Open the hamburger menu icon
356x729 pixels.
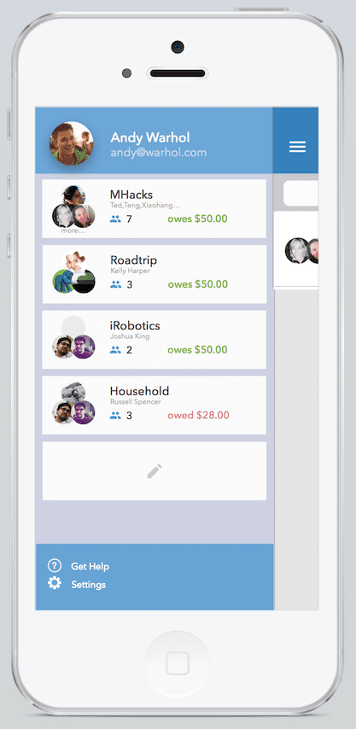click(297, 147)
